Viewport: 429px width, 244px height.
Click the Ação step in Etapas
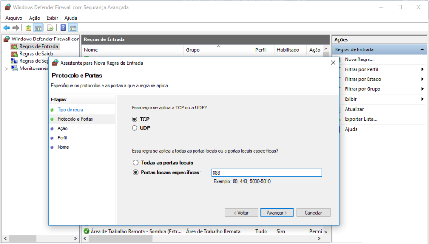[x=62, y=128]
